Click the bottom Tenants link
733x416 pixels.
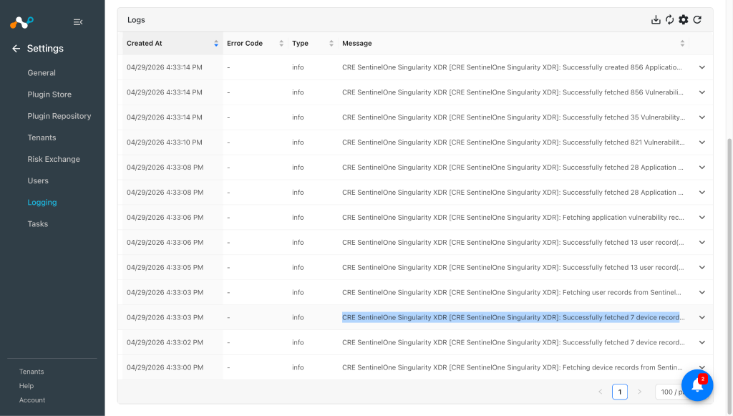tap(31, 372)
